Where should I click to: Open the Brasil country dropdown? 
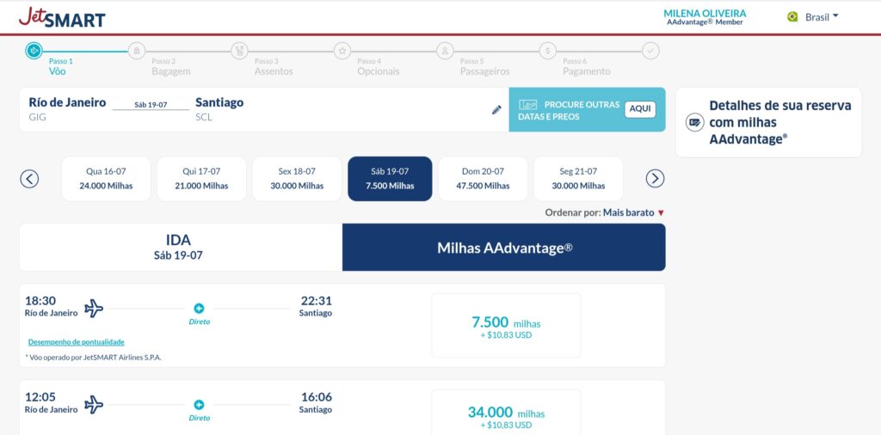click(x=813, y=17)
